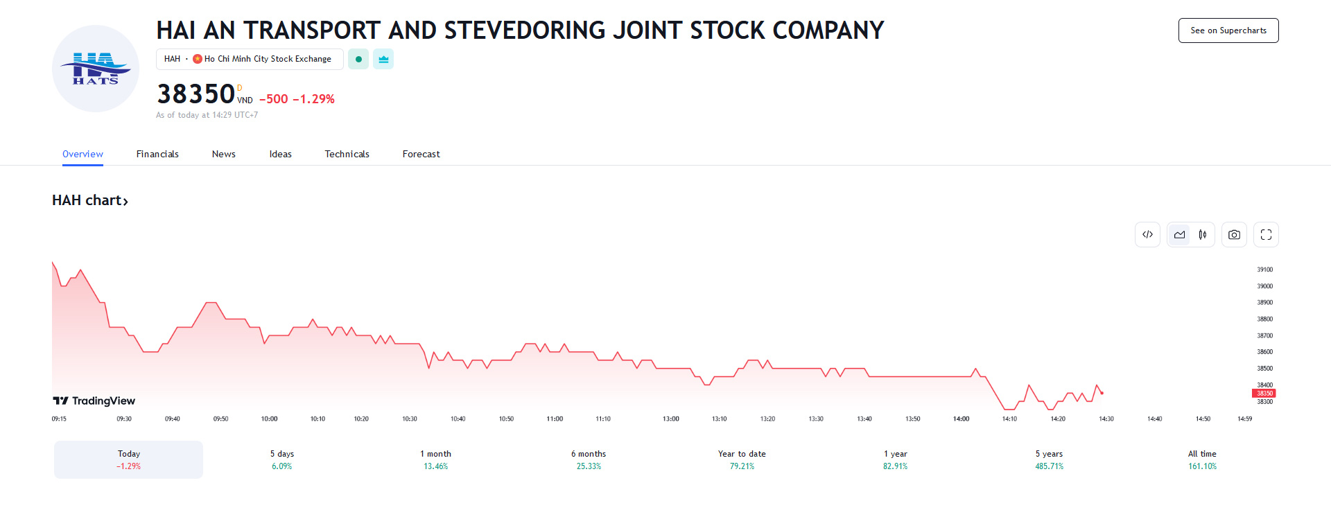Switch to candlestick chart style

[1203, 235]
